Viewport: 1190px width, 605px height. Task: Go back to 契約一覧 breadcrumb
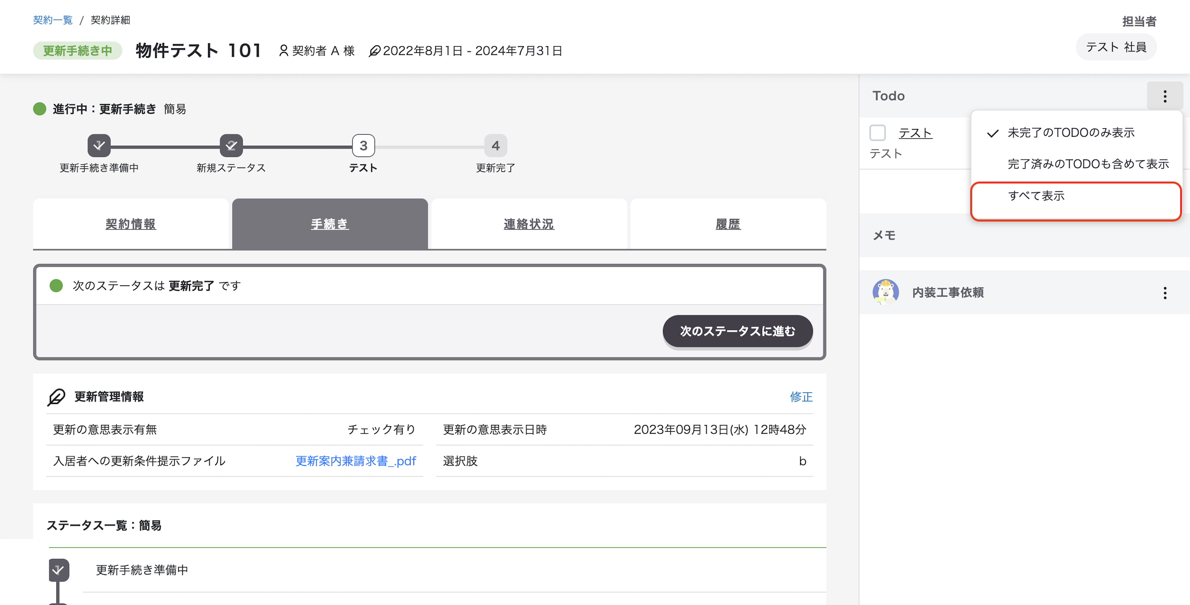(53, 20)
